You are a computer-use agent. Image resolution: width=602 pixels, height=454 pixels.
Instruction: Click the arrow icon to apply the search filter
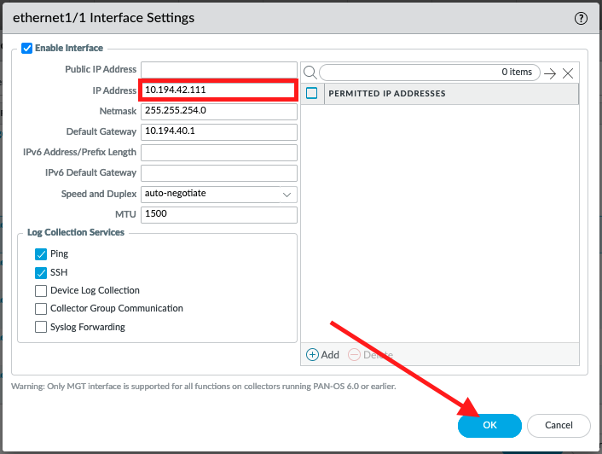click(550, 73)
